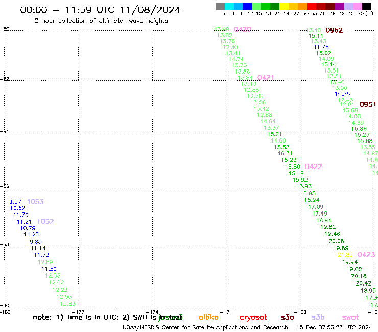
Task: Click the pink 0421 time marker
Action: coord(266,78)
